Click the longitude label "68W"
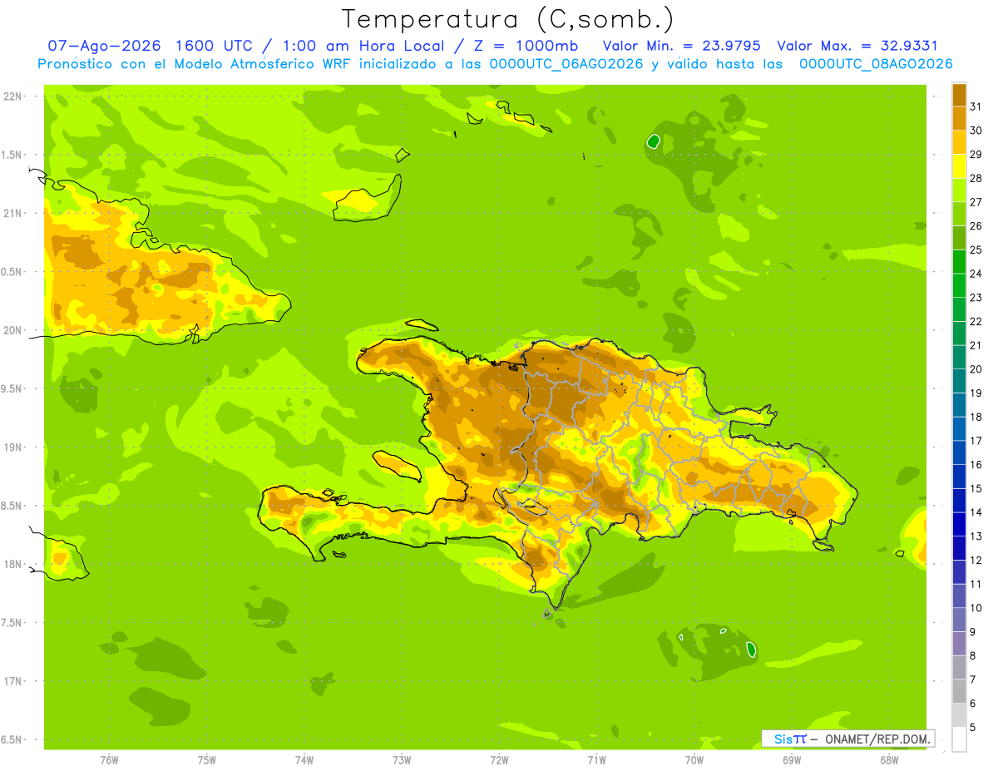Screen dimensions: 998x771 click(x=889, y=760)
